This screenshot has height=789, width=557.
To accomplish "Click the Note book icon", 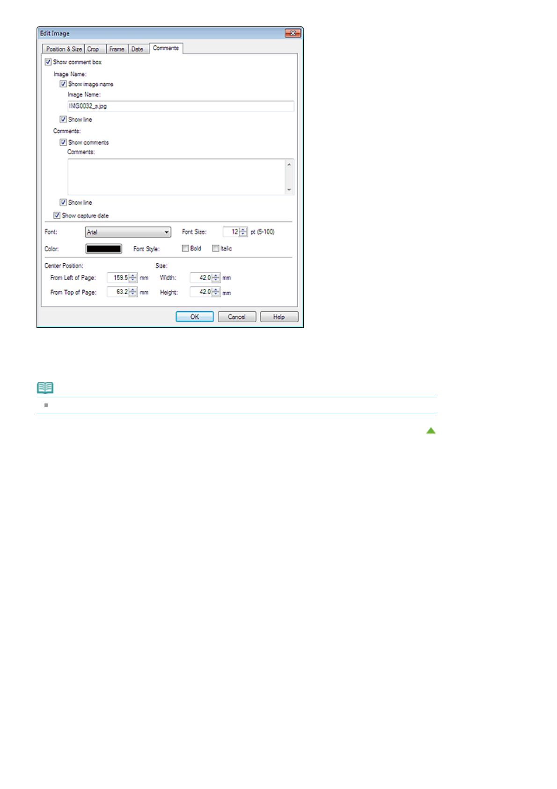I will click(45, 388).
